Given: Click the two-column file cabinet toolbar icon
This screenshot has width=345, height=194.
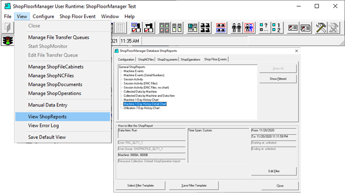Looking at the screenshot, I should tap(177, 28).
